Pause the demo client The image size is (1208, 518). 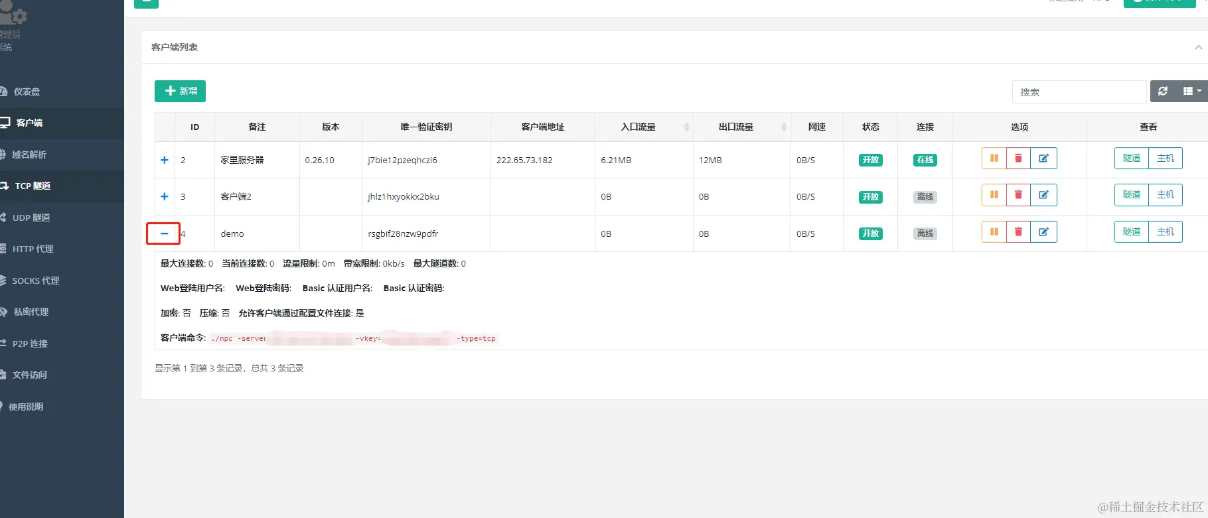994,232
